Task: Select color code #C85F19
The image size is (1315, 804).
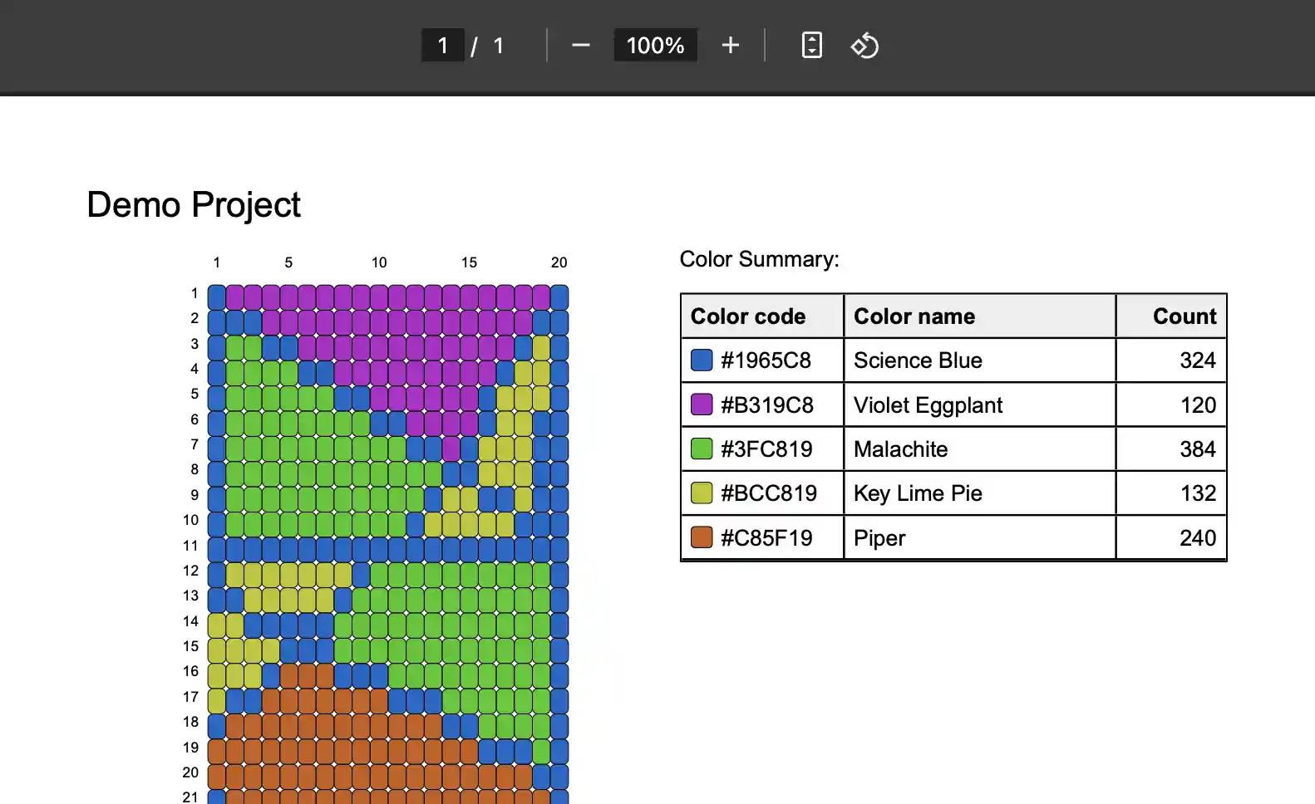Action: tap(766, 538)
